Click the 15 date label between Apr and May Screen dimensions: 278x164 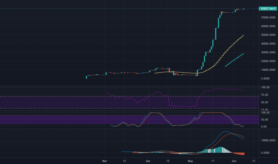(168, 161)
